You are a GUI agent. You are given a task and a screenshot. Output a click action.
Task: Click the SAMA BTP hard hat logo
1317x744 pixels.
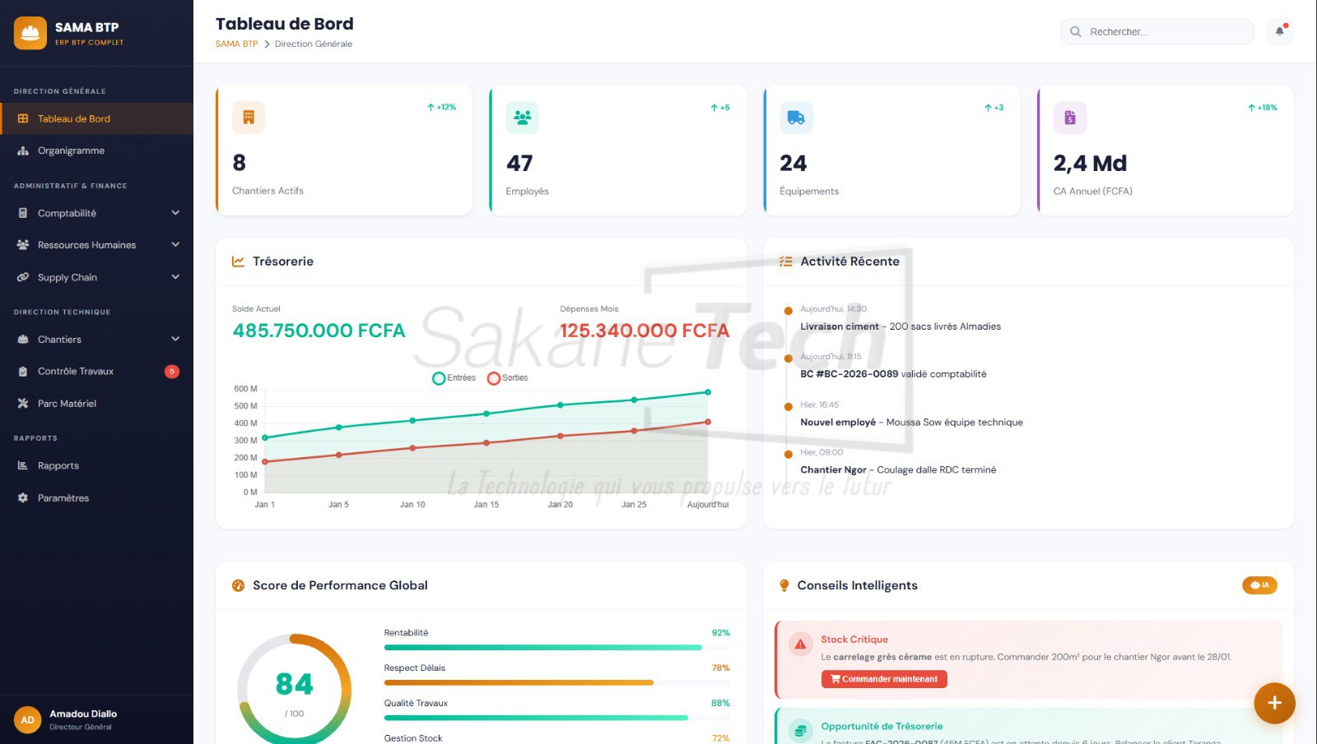[x=30, y=33]
